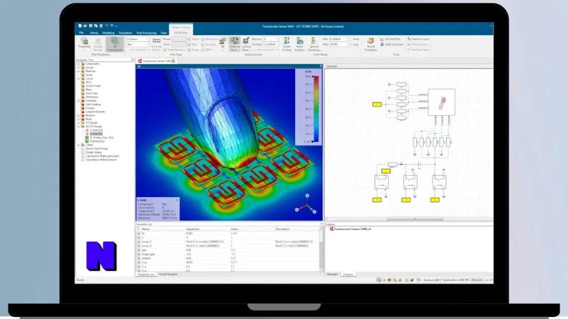This screenshot has height=319, width=568.
Task: Click the Redo arrow in quick access toolbar
Action: 112,26
